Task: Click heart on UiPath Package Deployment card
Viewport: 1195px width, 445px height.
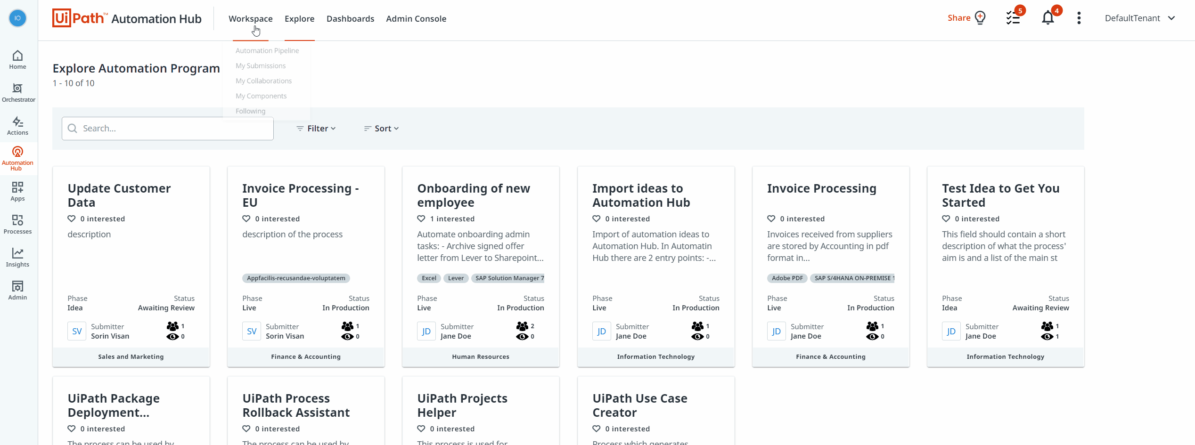Action: click(72, 429)
